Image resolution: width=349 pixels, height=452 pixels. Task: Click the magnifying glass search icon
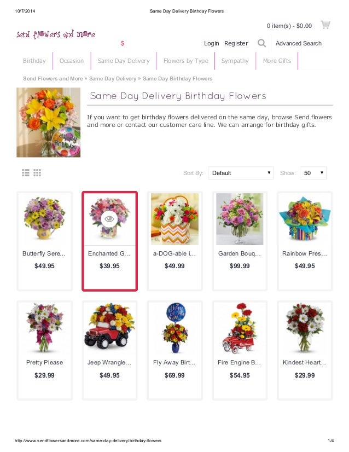(261, 43)
